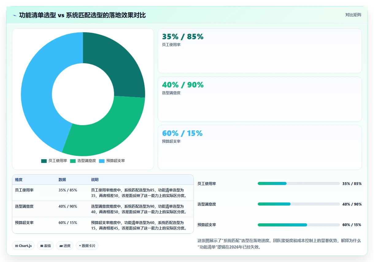Click 选型满意度 description text in table

[139, 209]
